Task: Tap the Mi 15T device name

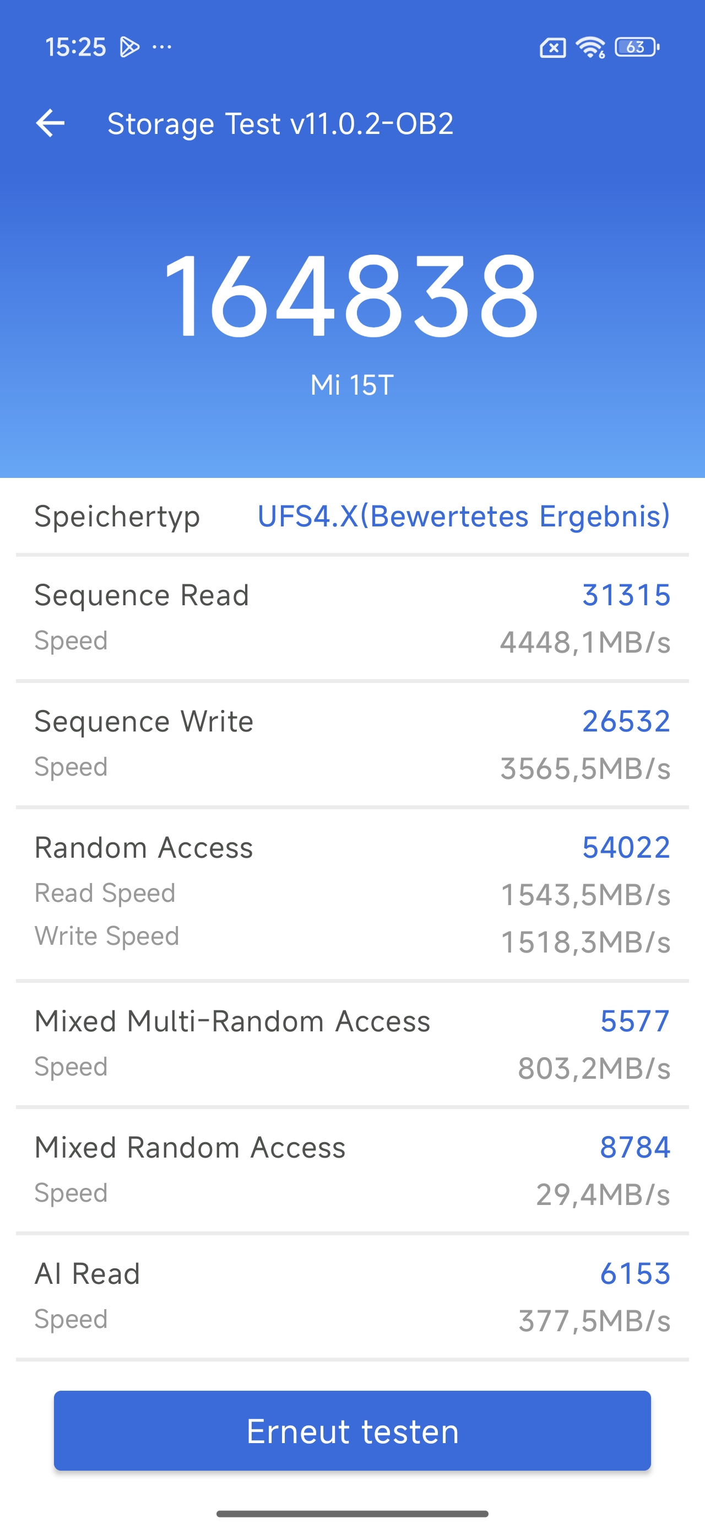Action: click(351, 385)
